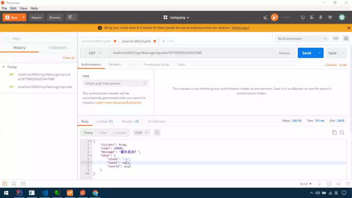Open the request Cookies link
Screen dimensions: 352x198
[331, 65]
